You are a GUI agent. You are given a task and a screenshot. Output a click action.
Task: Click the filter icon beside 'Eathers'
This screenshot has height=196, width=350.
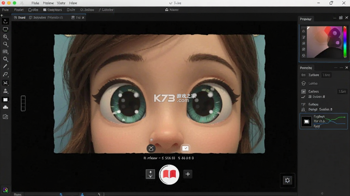[304, 104]
